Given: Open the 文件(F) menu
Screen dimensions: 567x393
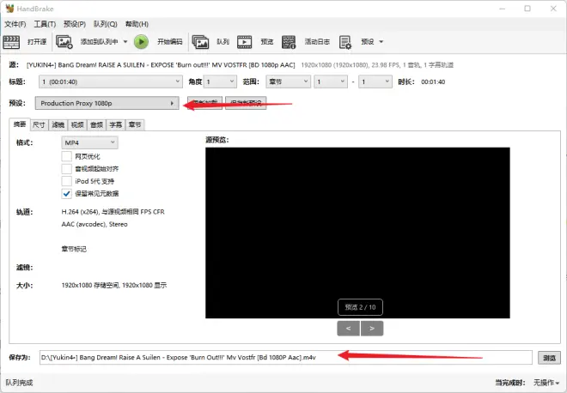Looking at the screenshot, I should 15,24.
